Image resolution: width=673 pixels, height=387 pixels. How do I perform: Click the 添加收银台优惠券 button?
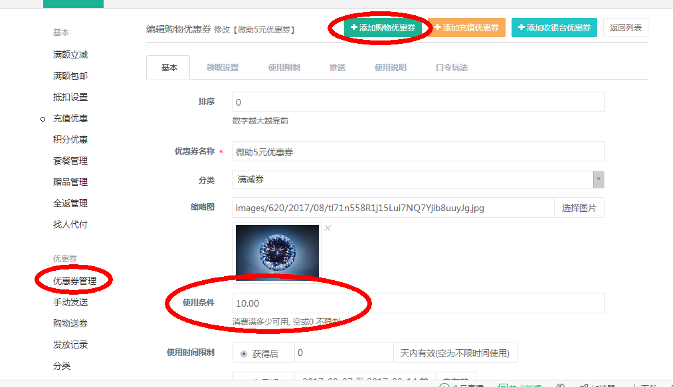(553, 28)
